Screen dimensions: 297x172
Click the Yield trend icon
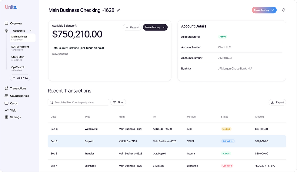tap(6, 110)
